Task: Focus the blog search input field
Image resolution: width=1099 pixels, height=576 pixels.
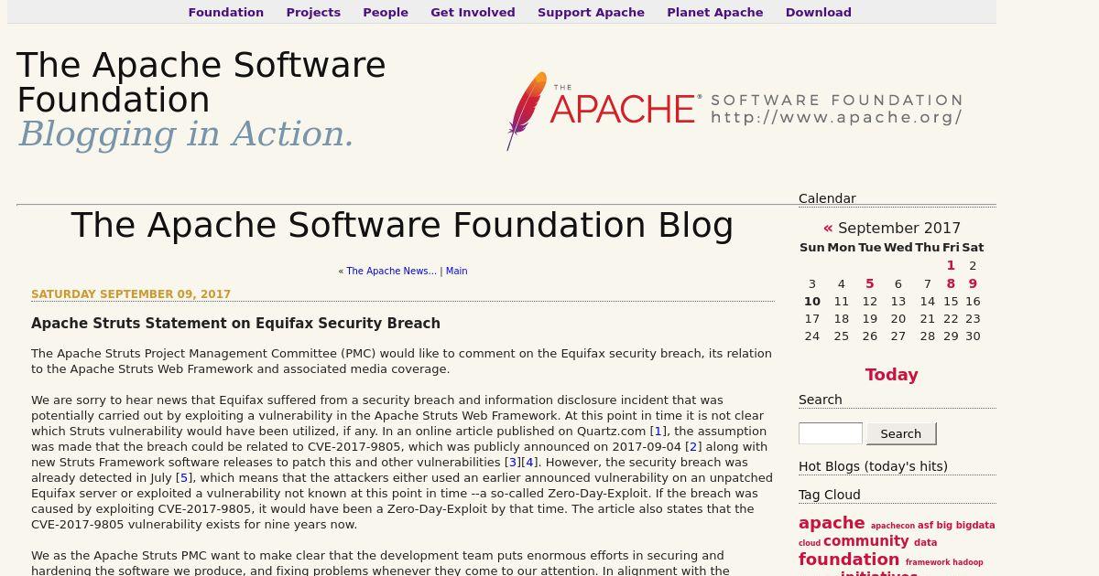Action: click(x=831, y=433)
